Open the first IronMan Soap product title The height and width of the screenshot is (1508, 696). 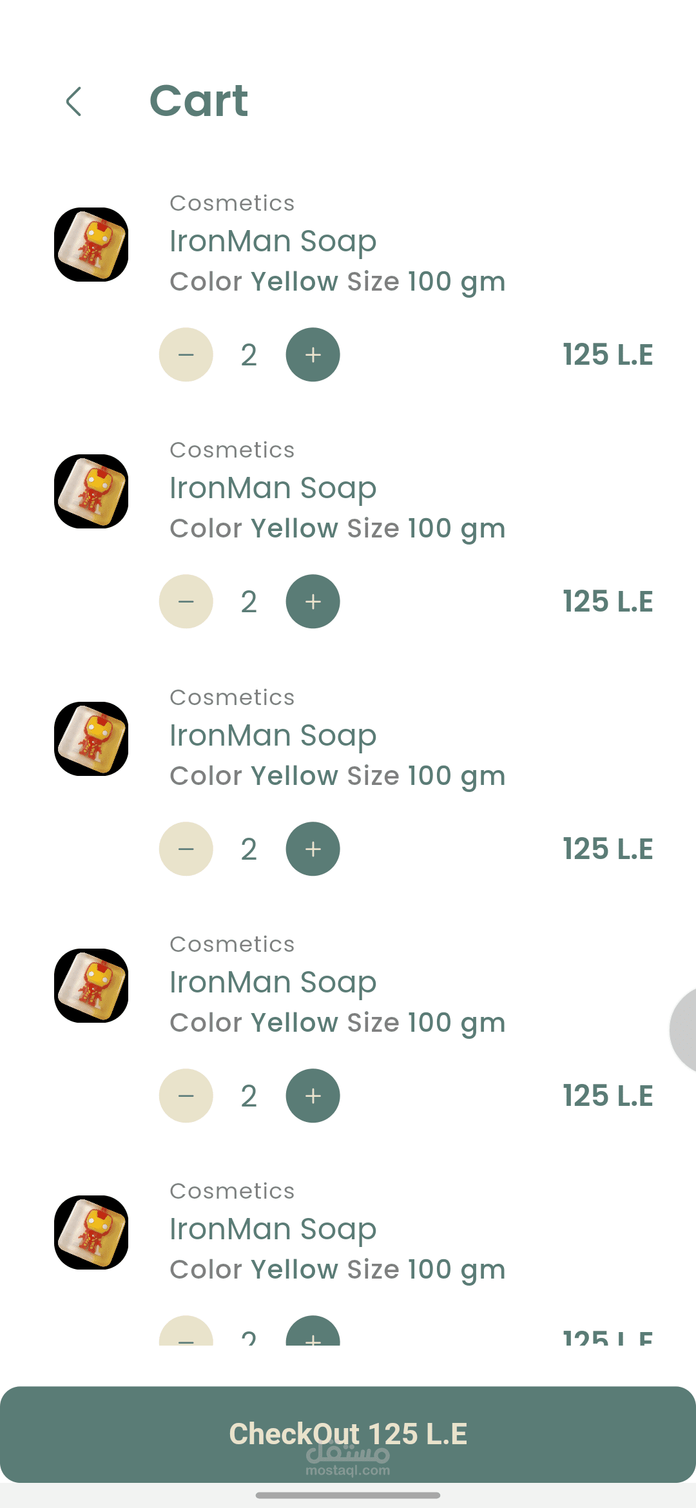tap(273, 242)
